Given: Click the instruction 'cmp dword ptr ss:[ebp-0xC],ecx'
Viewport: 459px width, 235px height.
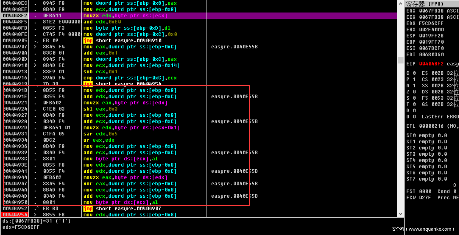Looking at the screenshot, I should 130,78.
